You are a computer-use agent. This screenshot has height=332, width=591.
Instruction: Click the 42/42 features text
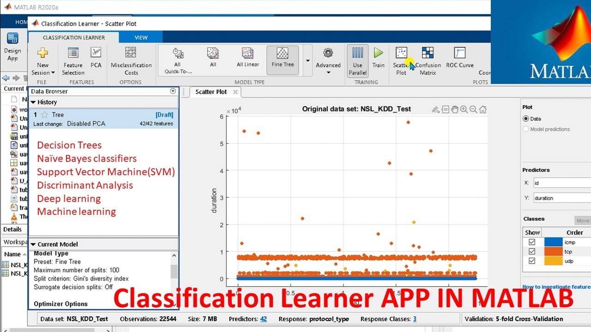coord(156,124)
